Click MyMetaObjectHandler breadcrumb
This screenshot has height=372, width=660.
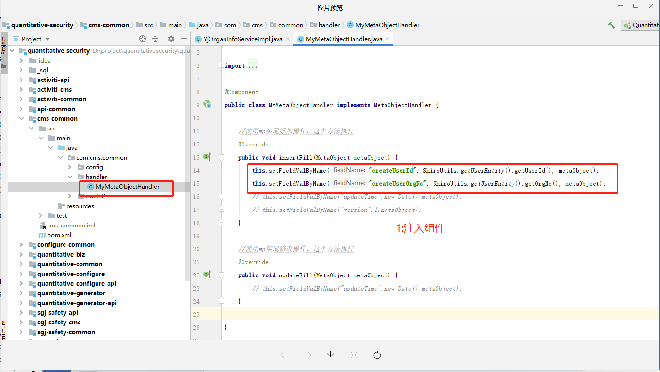(384, 25)
